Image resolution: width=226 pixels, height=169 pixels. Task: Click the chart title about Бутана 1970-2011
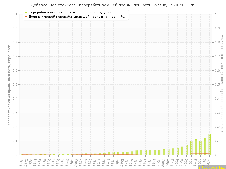(x=113, y=5)
